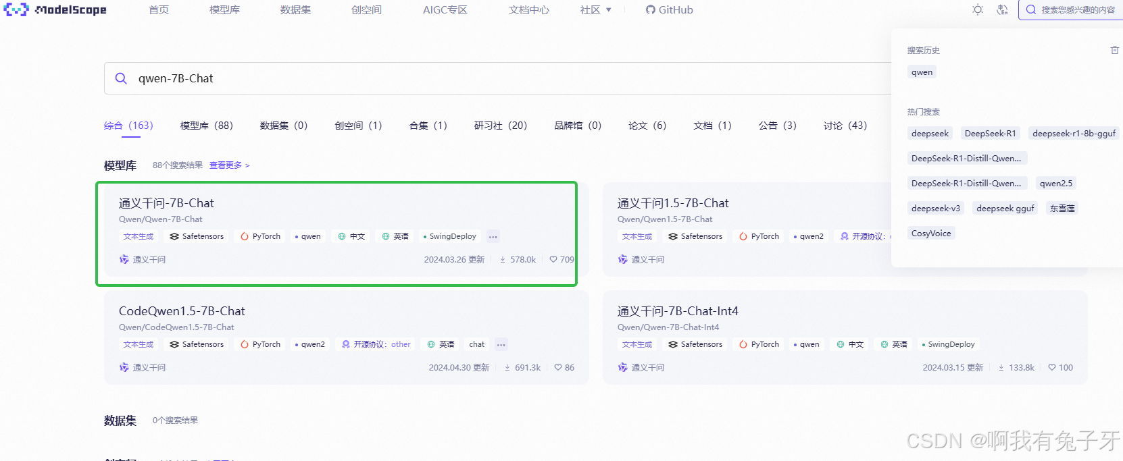Open the GitHub link in the navbar

tap(669, 9)
